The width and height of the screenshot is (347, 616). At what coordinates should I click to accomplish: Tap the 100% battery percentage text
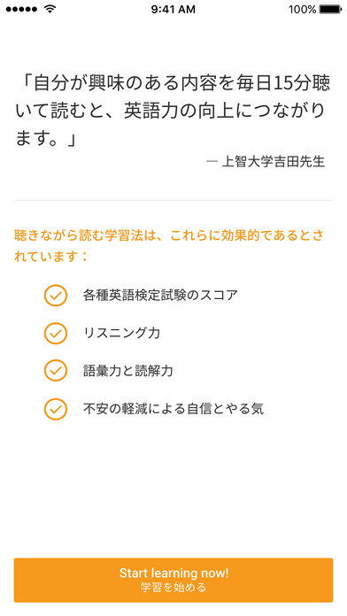302,10
